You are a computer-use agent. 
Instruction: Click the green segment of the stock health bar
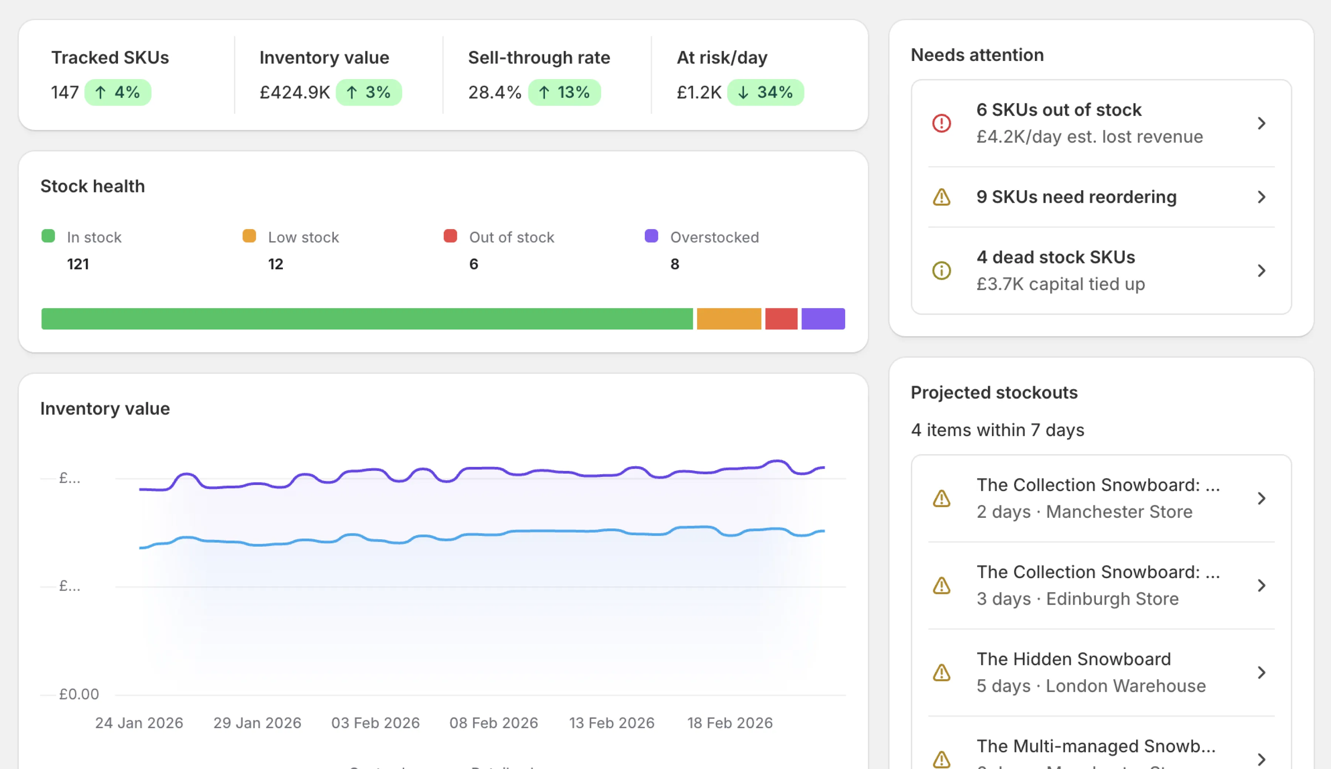point(366,318)
